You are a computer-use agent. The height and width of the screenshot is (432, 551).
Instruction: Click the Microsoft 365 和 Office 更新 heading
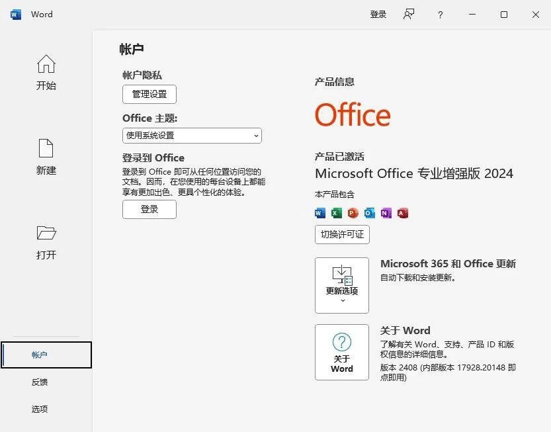[448, 263]
